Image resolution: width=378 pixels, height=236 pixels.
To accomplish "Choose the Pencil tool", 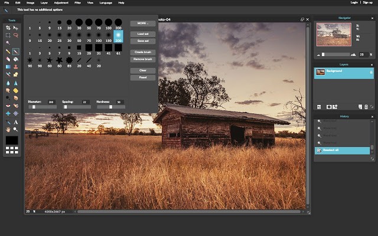I will pyautogui.click(x=8, y=51).
